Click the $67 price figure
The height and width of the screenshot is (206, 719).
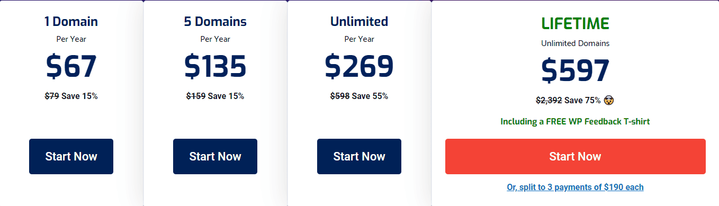pos(71,67)
